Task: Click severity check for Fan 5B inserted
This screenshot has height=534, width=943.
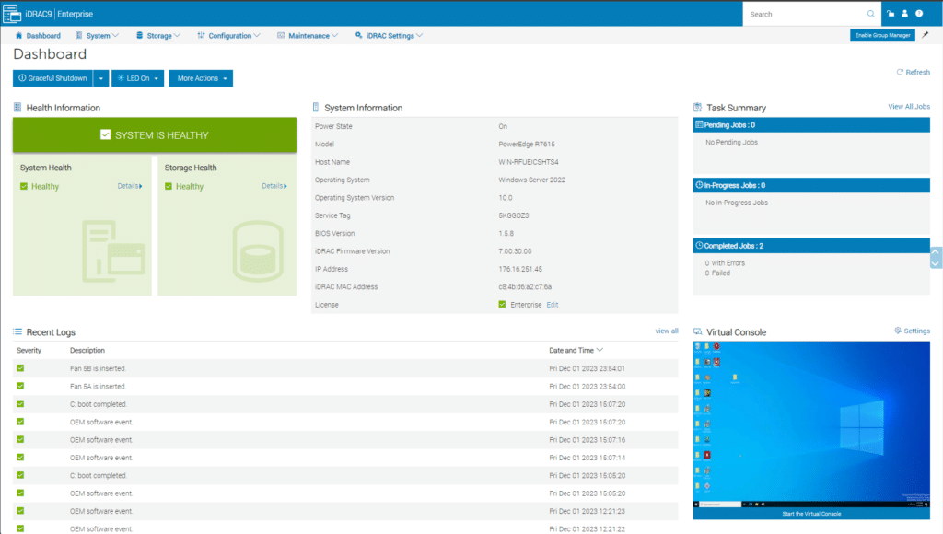Action: 20,368
